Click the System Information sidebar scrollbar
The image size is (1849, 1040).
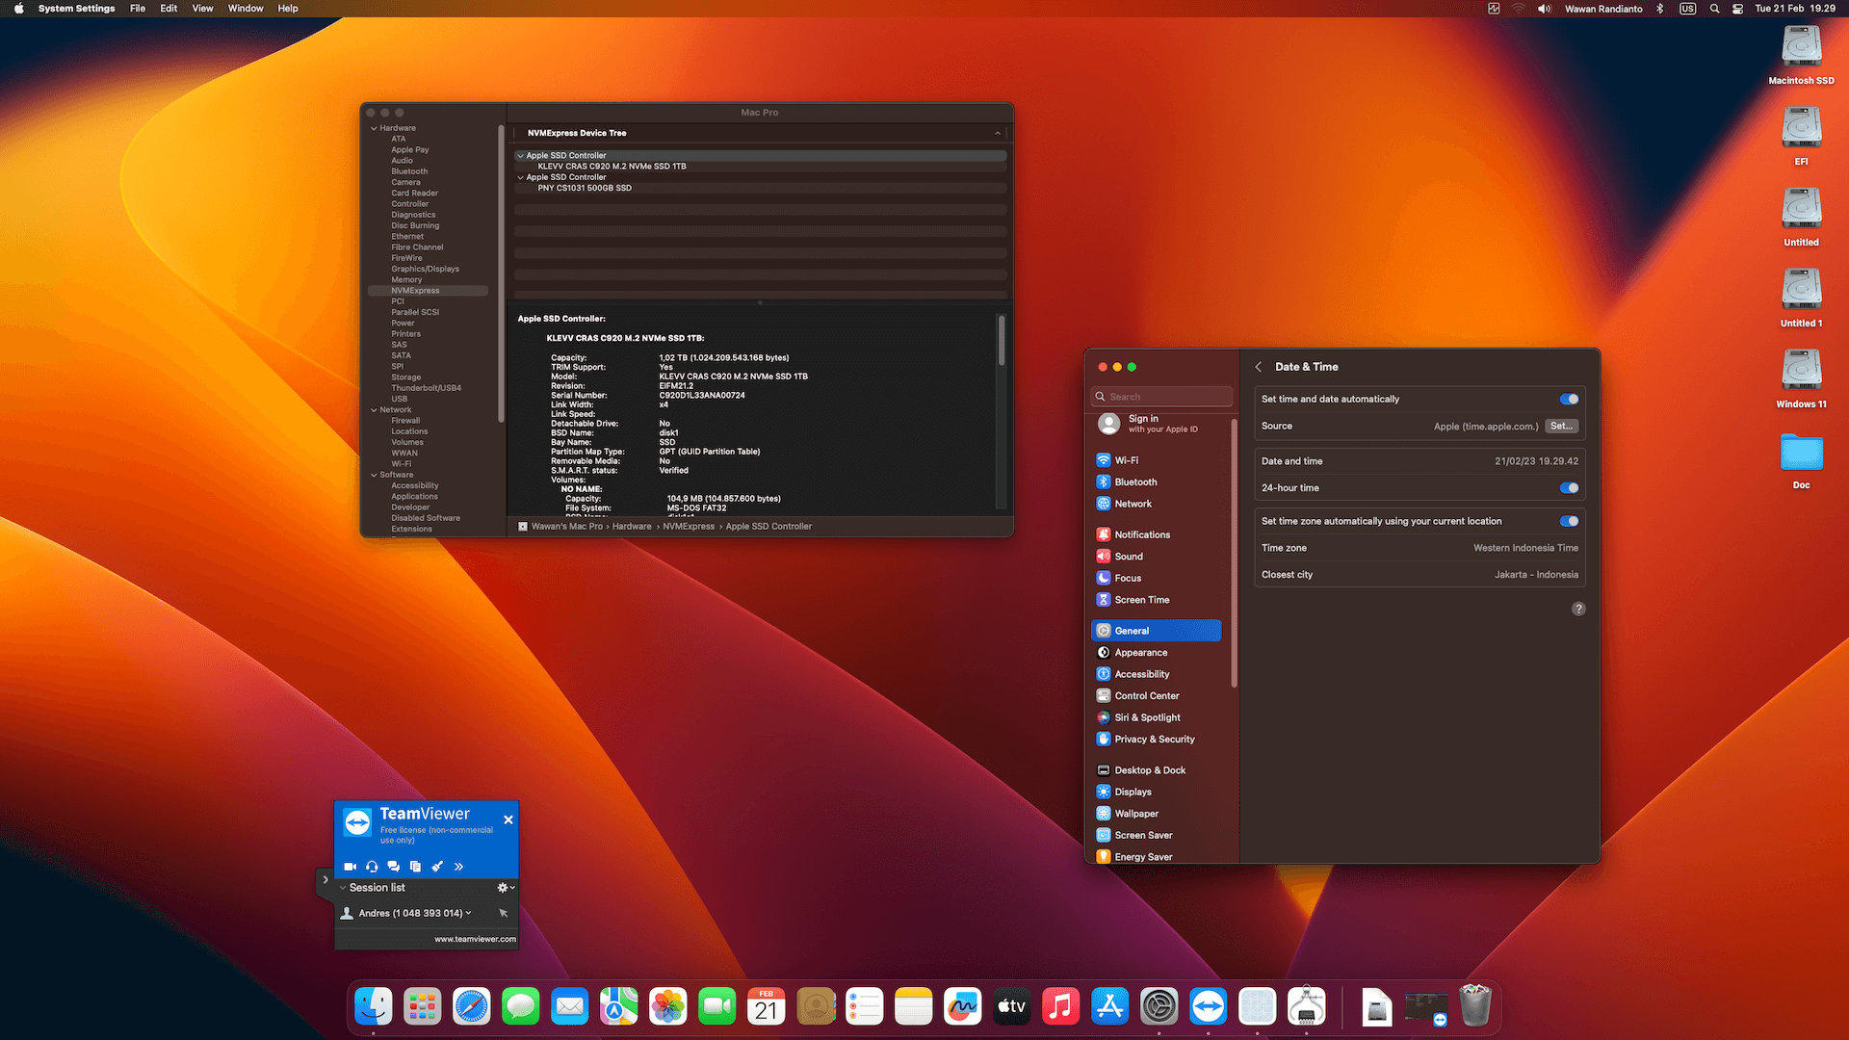pos(501,273)
